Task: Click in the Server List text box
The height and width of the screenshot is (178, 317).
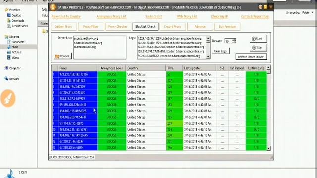Action: click(100, 47)
